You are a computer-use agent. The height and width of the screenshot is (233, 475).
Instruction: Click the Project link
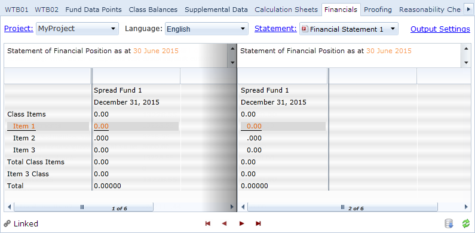click(19, 29)
